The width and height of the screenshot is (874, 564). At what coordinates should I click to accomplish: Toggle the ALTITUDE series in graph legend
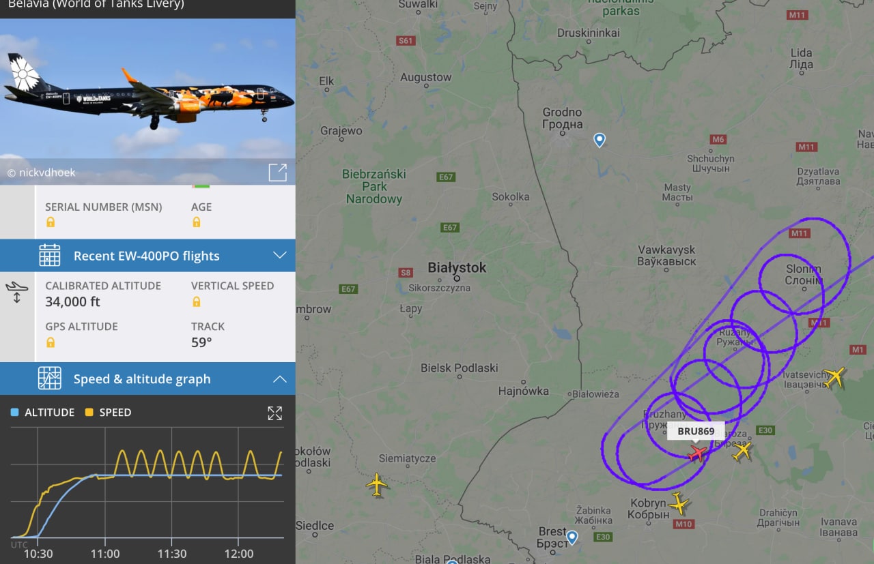click(x=42, y=412)
